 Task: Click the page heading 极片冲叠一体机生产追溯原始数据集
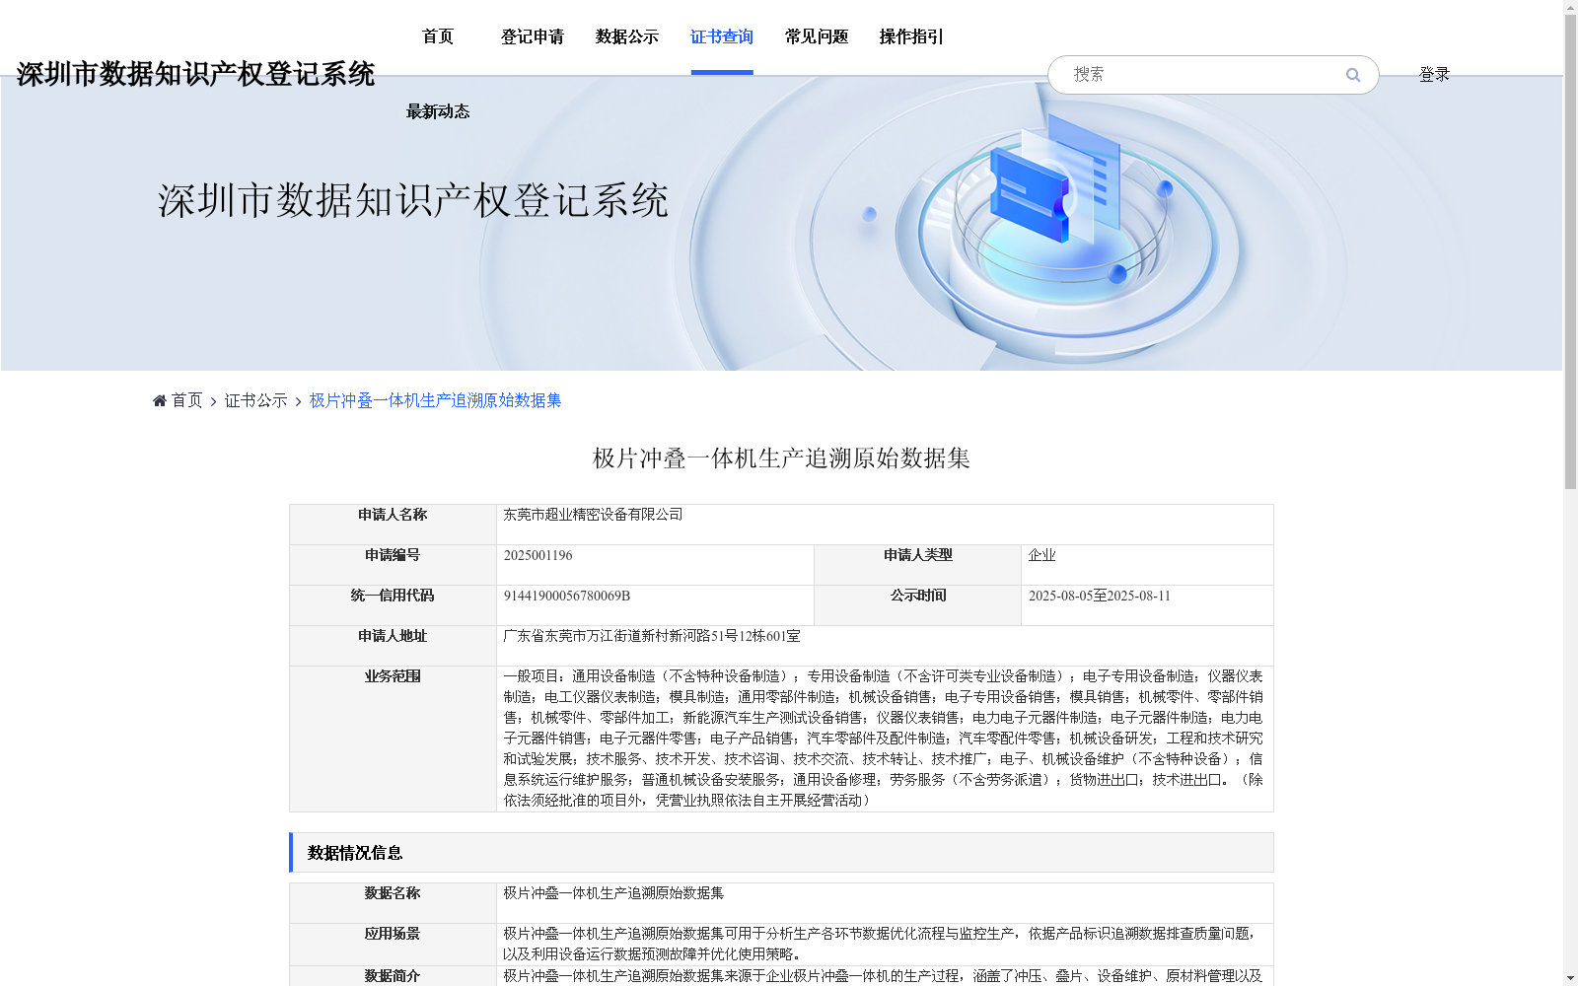pyautogui.click(x=781, y=458)
